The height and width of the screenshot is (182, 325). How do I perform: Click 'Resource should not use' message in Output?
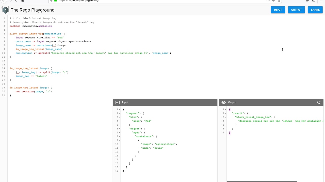280,121
